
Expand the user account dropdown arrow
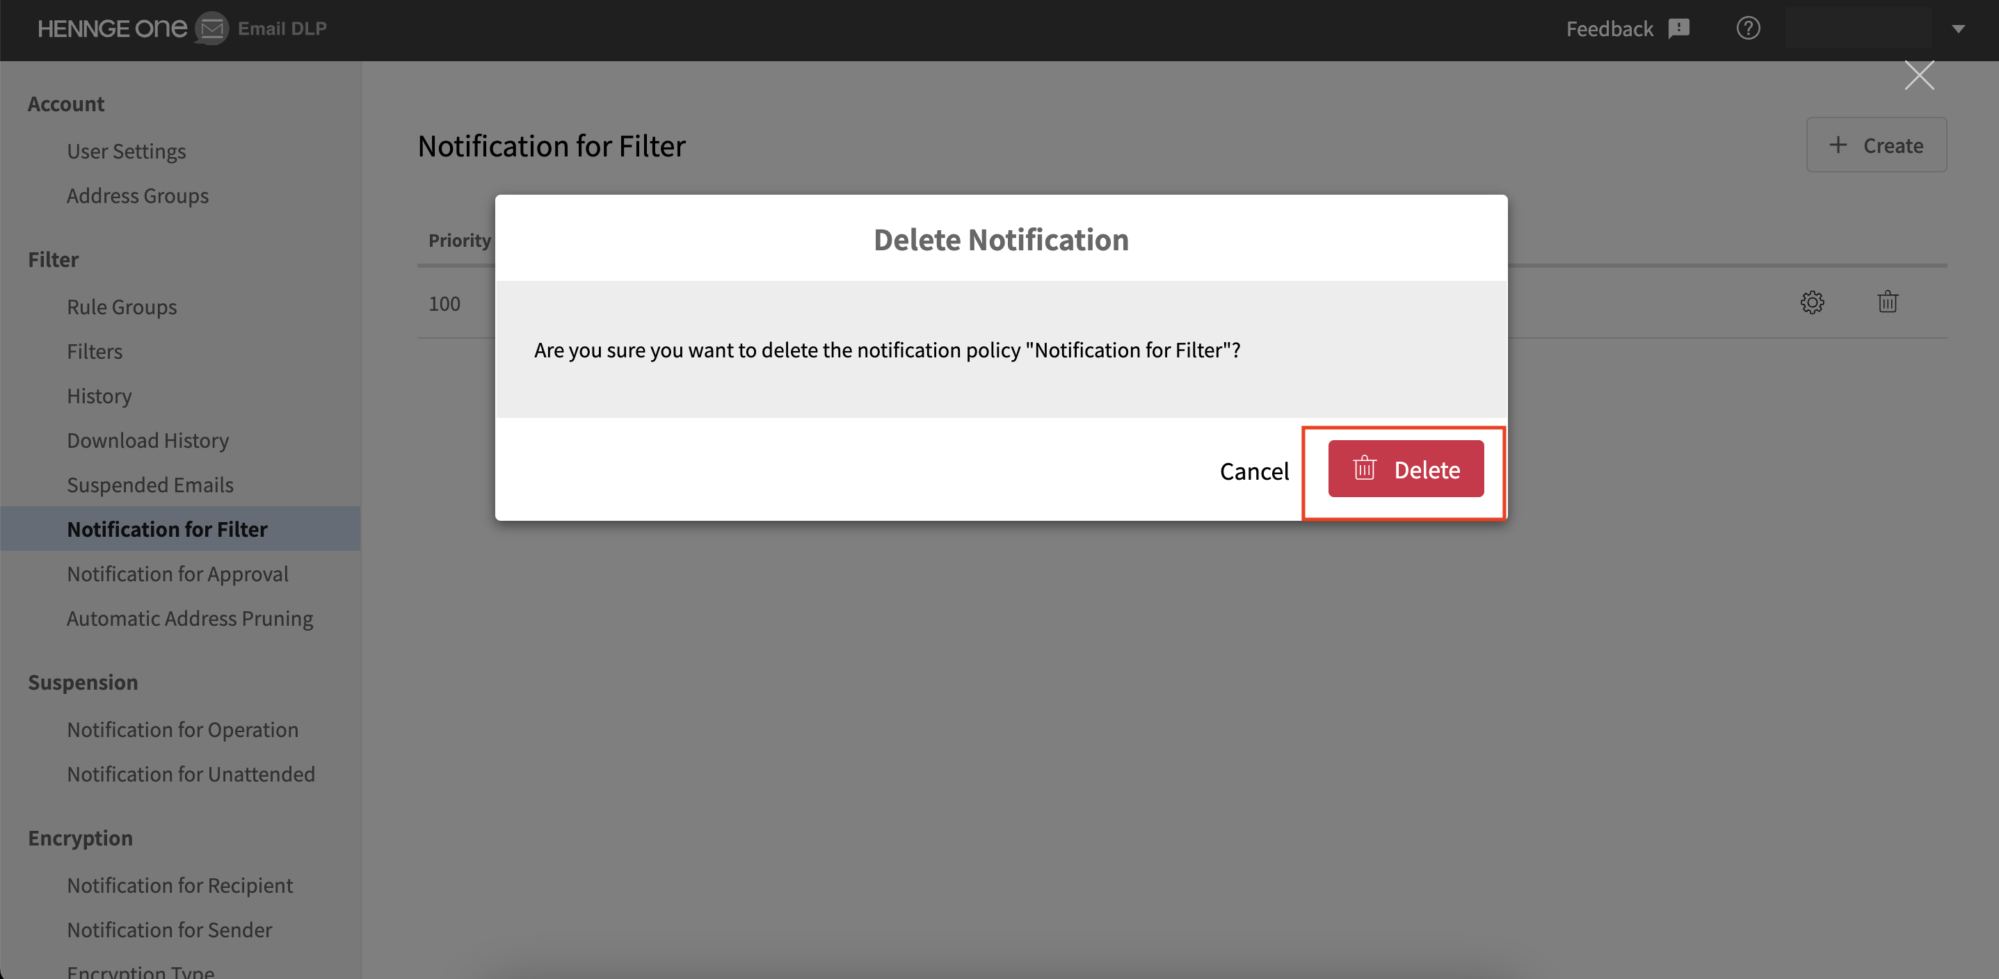[x=1959, y=29]
